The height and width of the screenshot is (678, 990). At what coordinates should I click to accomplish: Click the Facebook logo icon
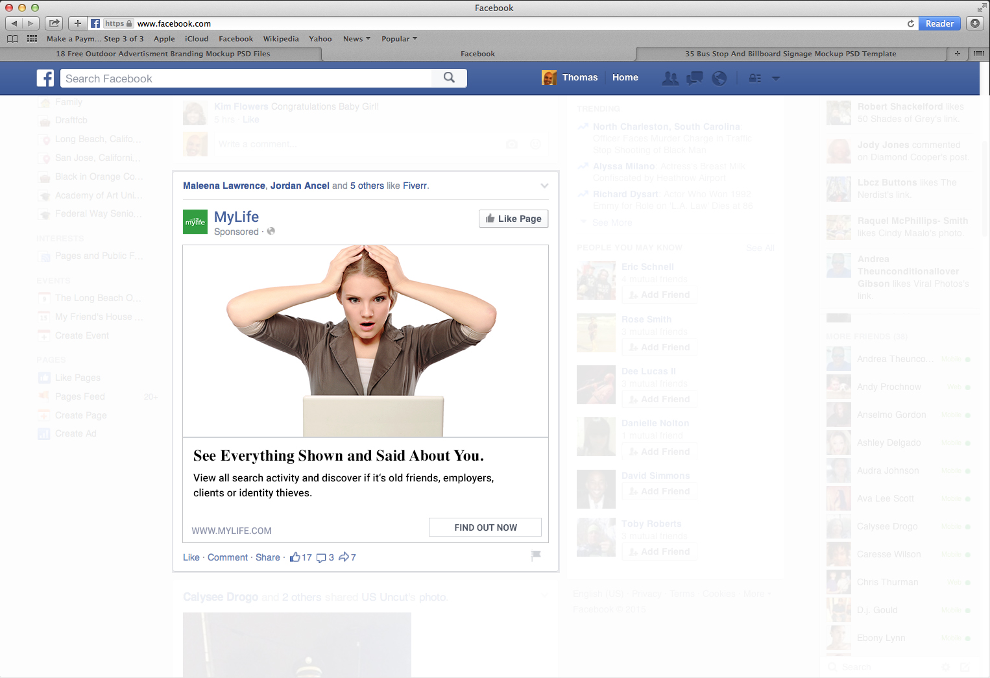click(45, 79)
